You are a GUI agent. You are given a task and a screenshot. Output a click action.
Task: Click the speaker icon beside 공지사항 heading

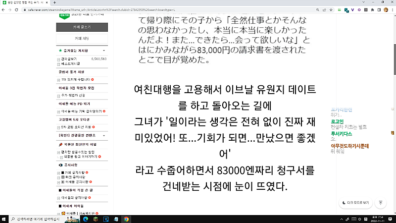click(x=60, y=165)
